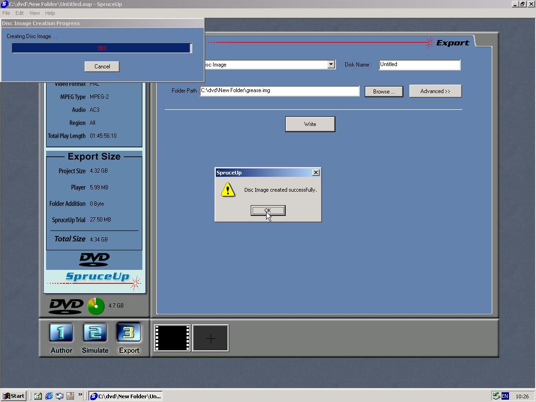
Task: Click the add clip plus thumbnail
Action: [211, 338]
